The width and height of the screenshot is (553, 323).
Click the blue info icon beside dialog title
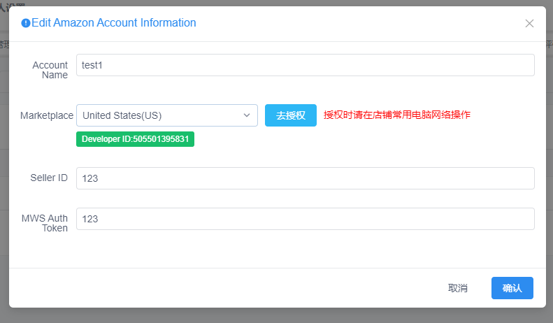tap(25, 23)
